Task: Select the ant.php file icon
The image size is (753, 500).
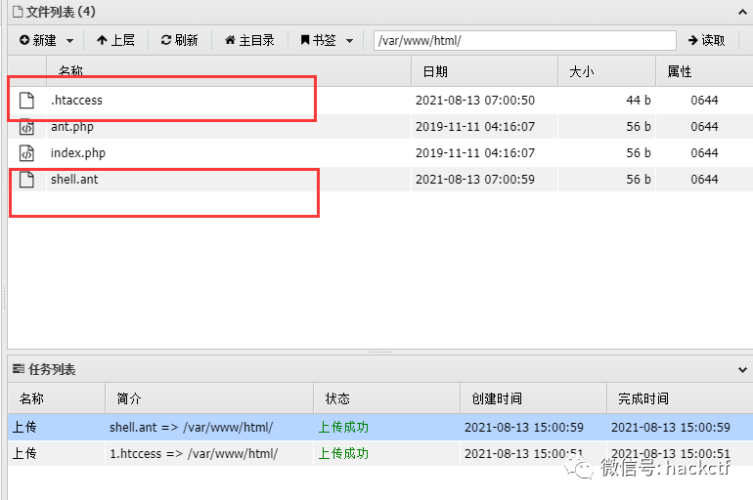Action: pos(27,127)
